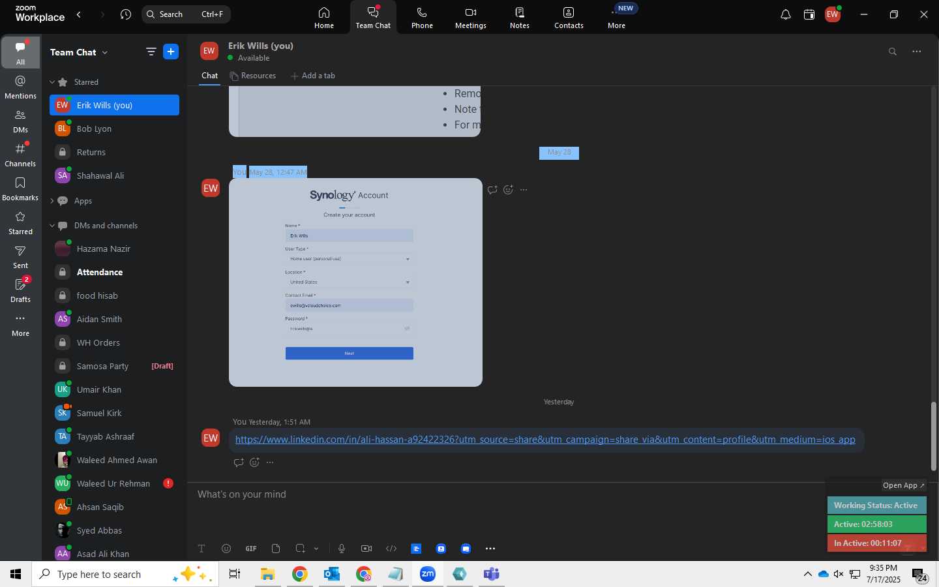Open the Home tab in top navigation
939x587 pixels.
click(x=324, y=18)
